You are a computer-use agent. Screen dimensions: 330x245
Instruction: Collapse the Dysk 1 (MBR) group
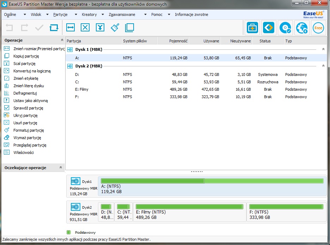pos(323,49)
